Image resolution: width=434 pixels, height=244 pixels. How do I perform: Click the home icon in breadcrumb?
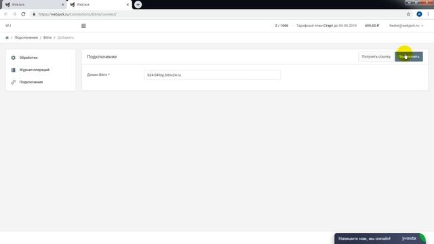[7, 38]
